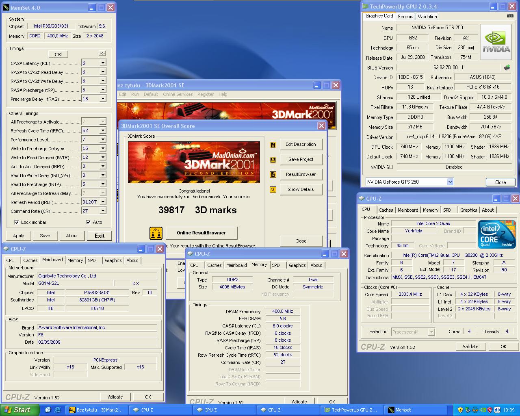This screenshot has width=520, height=416.
Task: Open the Run menu in 3DMark2001 SE
Action: click(x=135, y=94)
